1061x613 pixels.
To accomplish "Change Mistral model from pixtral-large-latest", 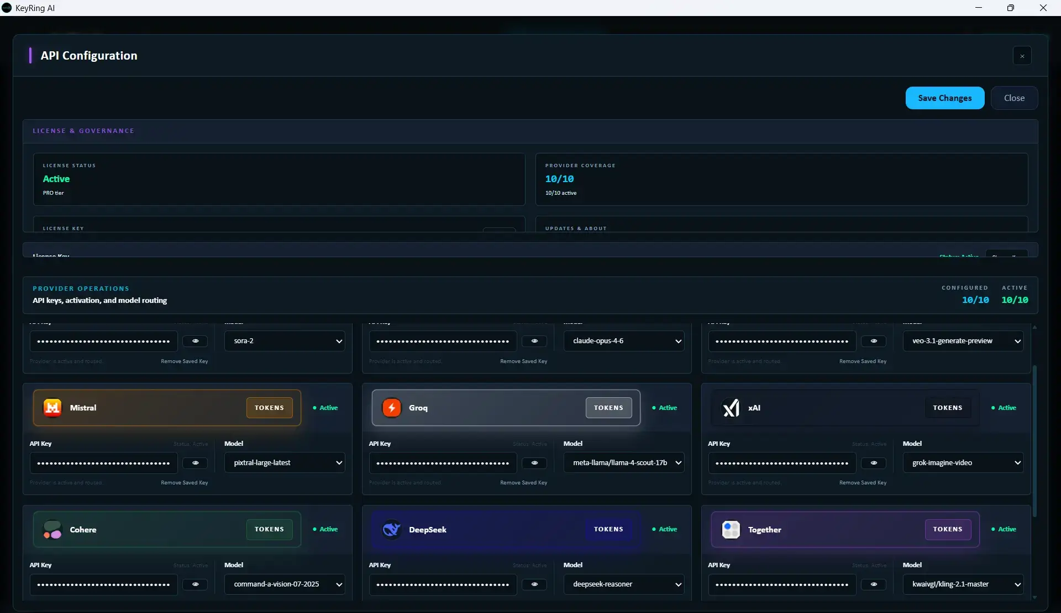I will pyautogui.click(x=285, y=463).
